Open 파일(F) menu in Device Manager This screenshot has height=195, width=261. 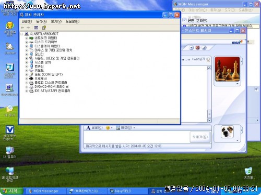[x=27, y=21]
